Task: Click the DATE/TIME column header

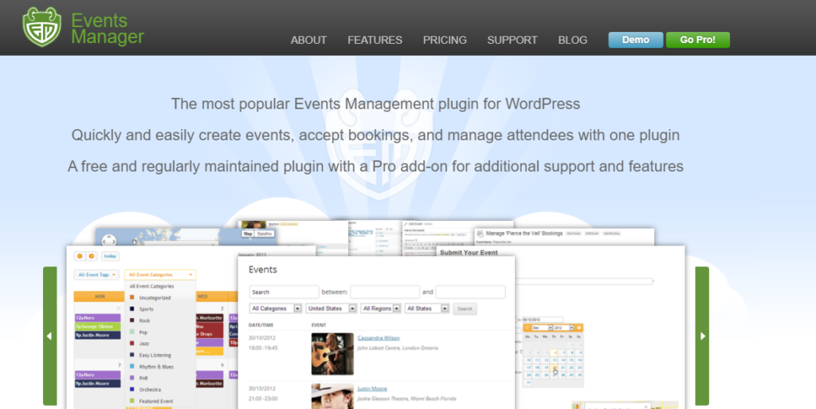Action: click(261, 324)
